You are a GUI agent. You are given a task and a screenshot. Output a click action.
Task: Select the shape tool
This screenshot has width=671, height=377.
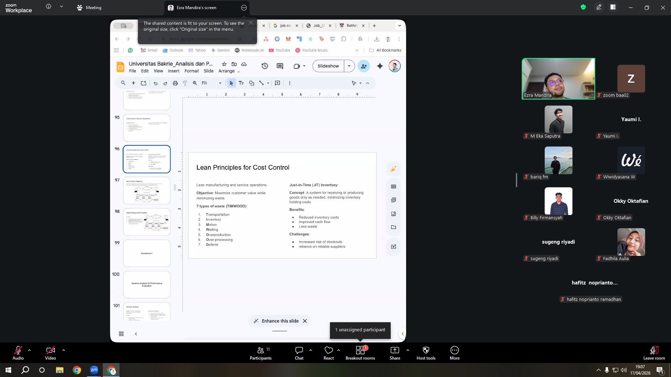251,83
